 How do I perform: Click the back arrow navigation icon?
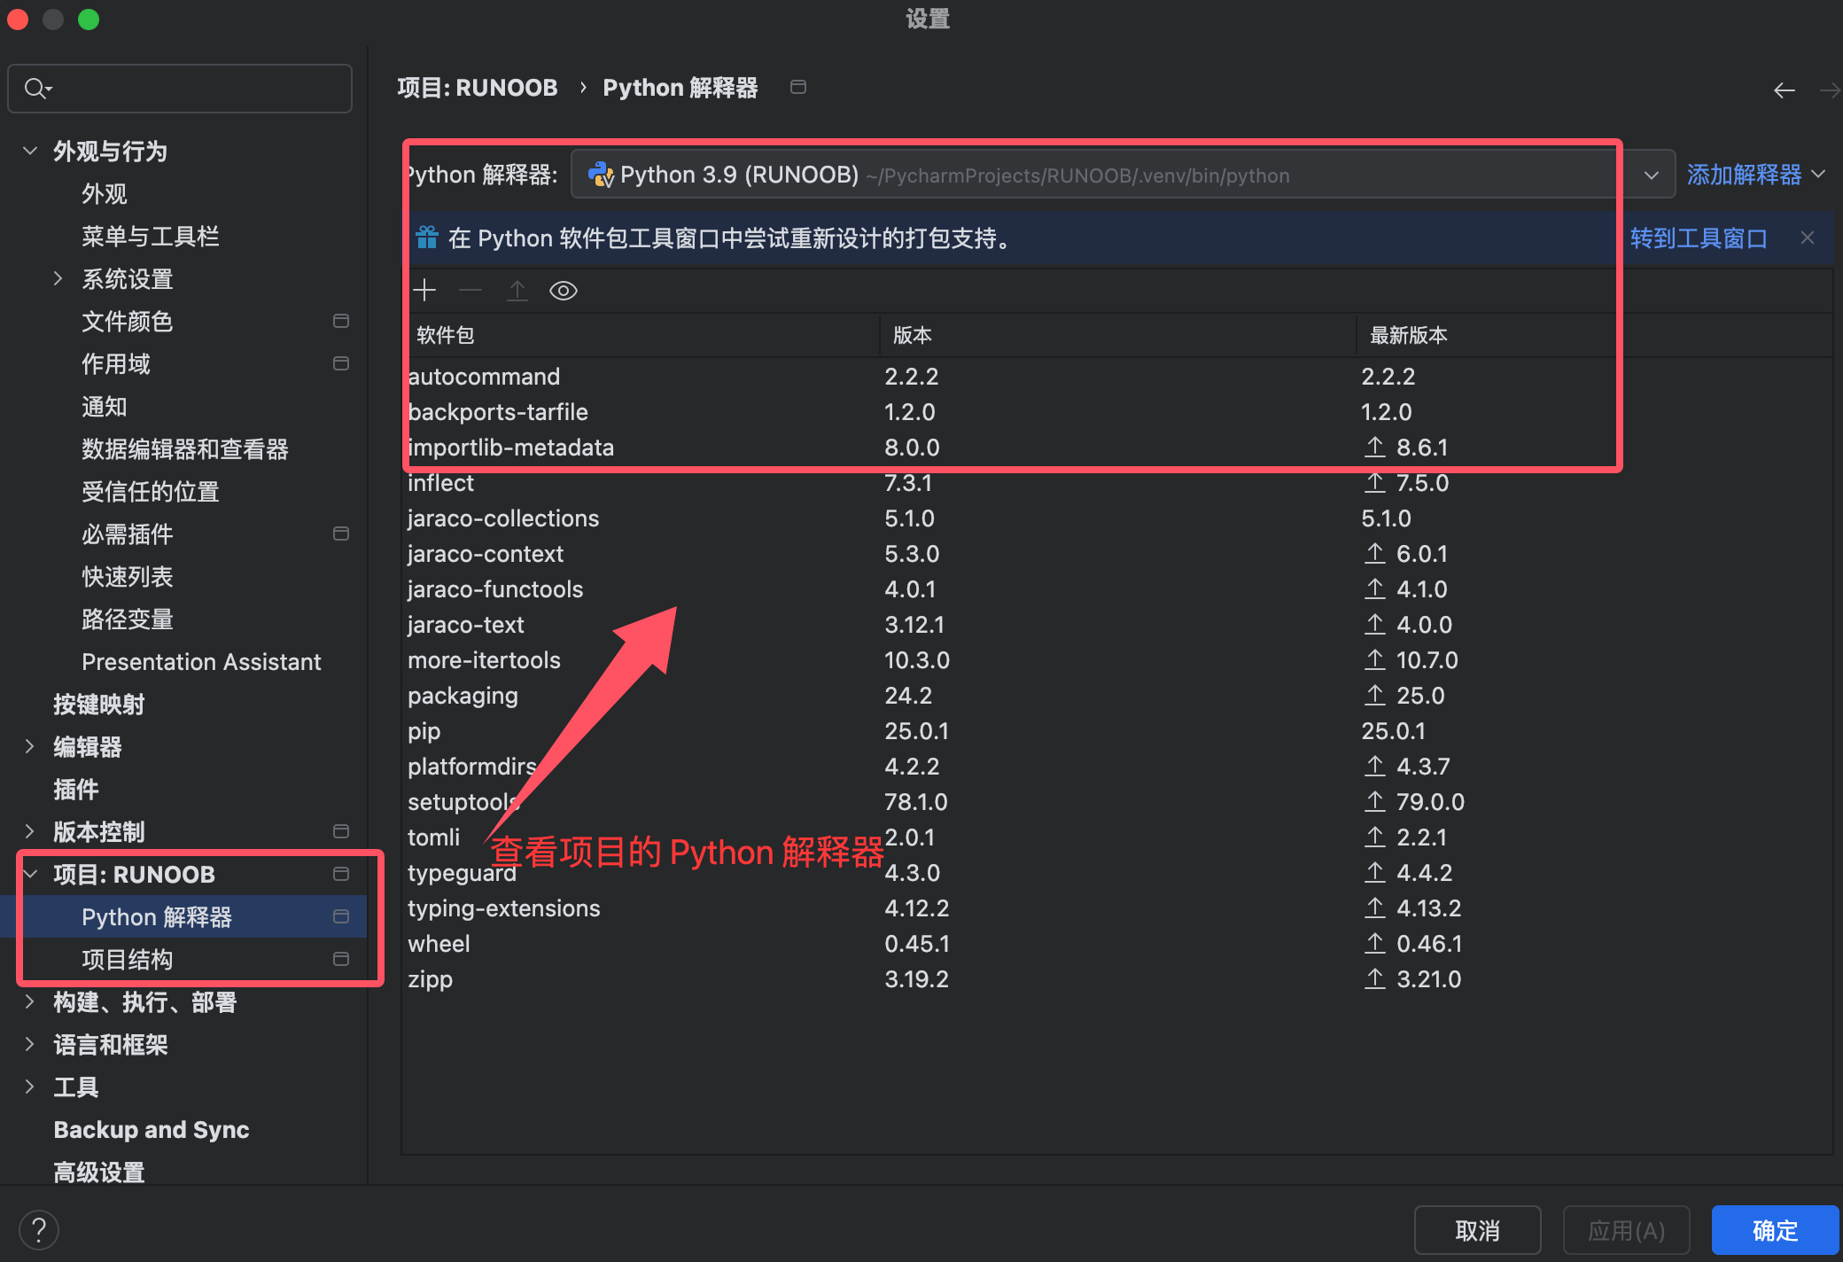(1785, 90)
